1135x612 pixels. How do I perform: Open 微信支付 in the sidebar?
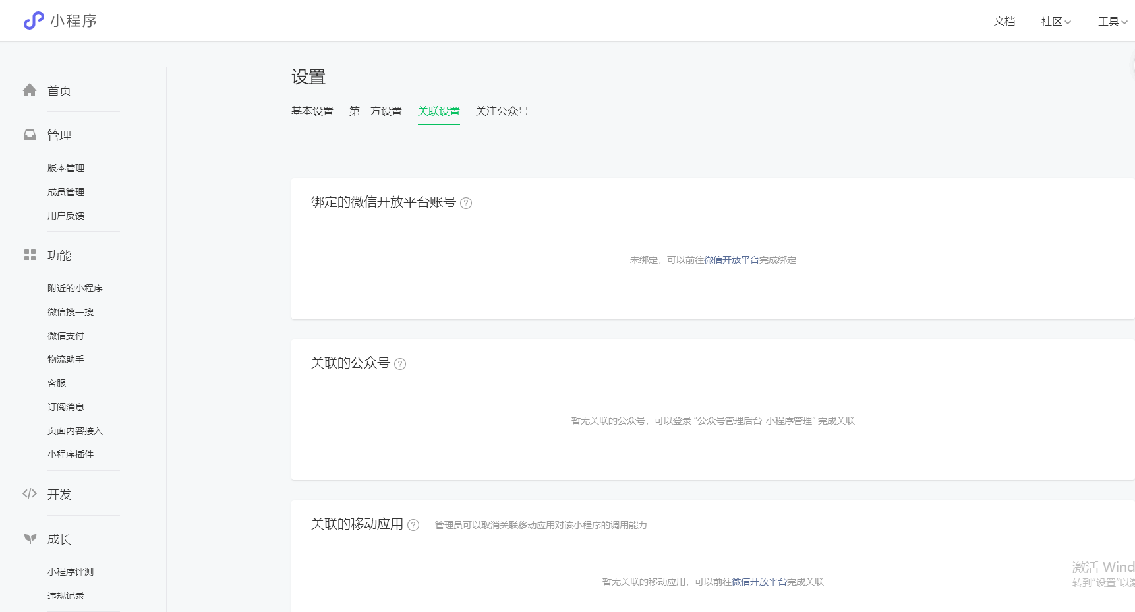click(66, 336)
